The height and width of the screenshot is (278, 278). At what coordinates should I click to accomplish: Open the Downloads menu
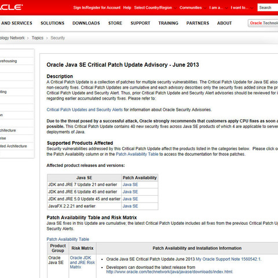pyautogui.click(x=86, y=23)
